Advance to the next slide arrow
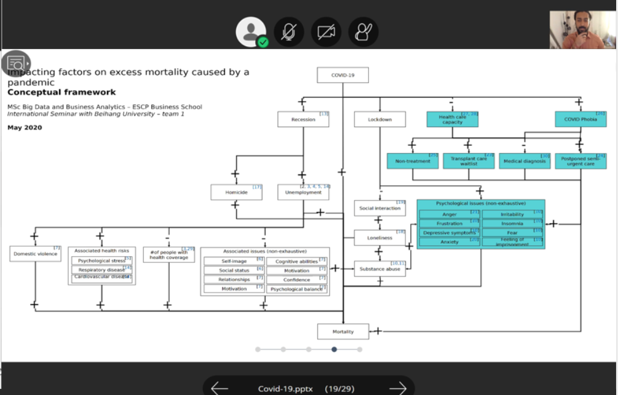This screenshot has width=618, height=395. coord(398,388)
